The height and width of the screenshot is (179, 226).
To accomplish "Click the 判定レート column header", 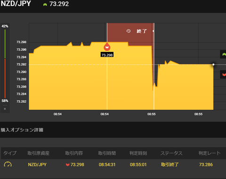I will point(210,153).
